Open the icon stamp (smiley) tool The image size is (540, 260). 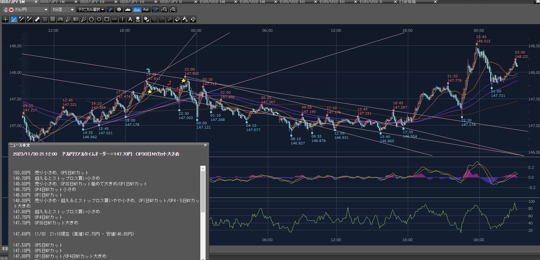[x=138, y=19]
